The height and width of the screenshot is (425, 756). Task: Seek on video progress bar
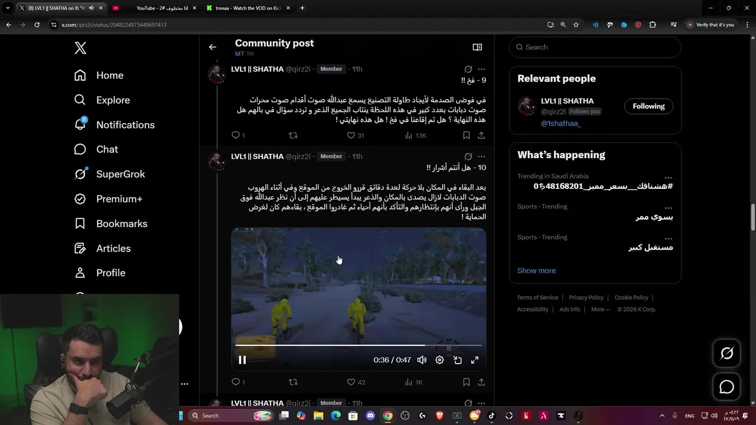pyautogui.click(x=359, y=345)
